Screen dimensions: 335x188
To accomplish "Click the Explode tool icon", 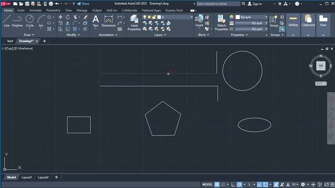I will click(x=85, y=23).
